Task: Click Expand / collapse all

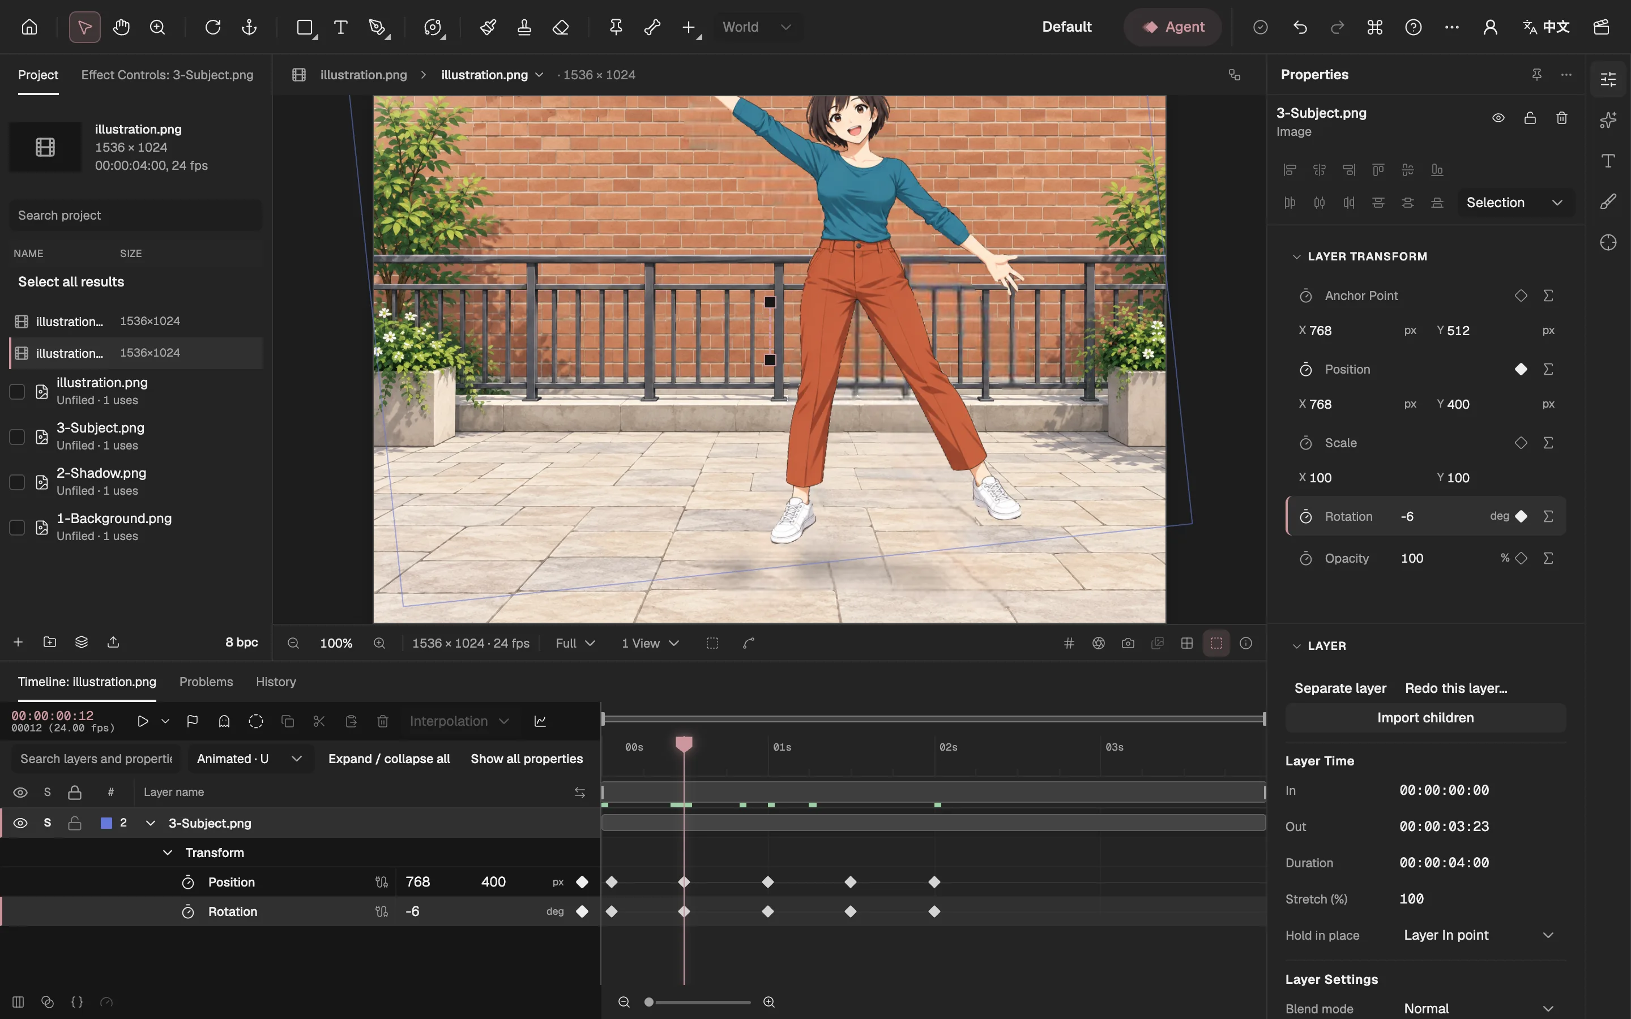Action: 389,759
